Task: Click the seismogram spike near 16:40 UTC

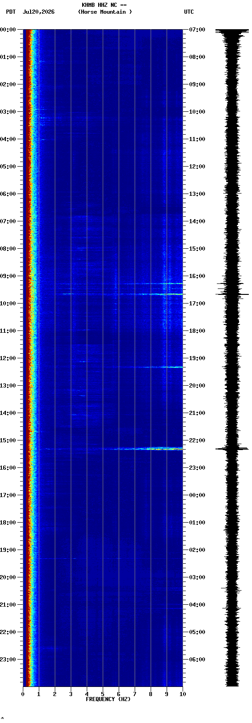Action: (232, 294)
